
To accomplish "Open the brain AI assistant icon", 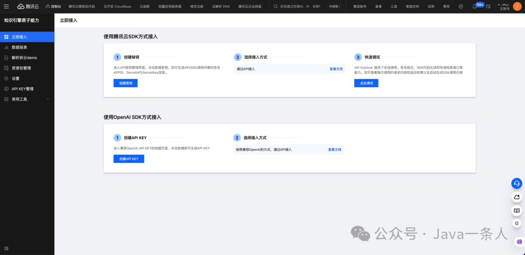I will pos(519,241).
